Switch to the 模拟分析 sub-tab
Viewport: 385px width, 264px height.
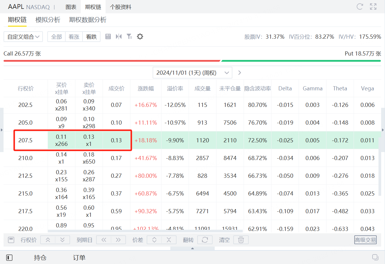48,20
